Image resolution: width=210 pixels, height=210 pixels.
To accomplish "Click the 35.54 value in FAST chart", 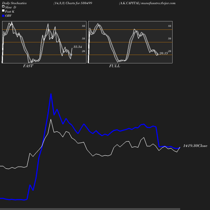I will point(78,47).
